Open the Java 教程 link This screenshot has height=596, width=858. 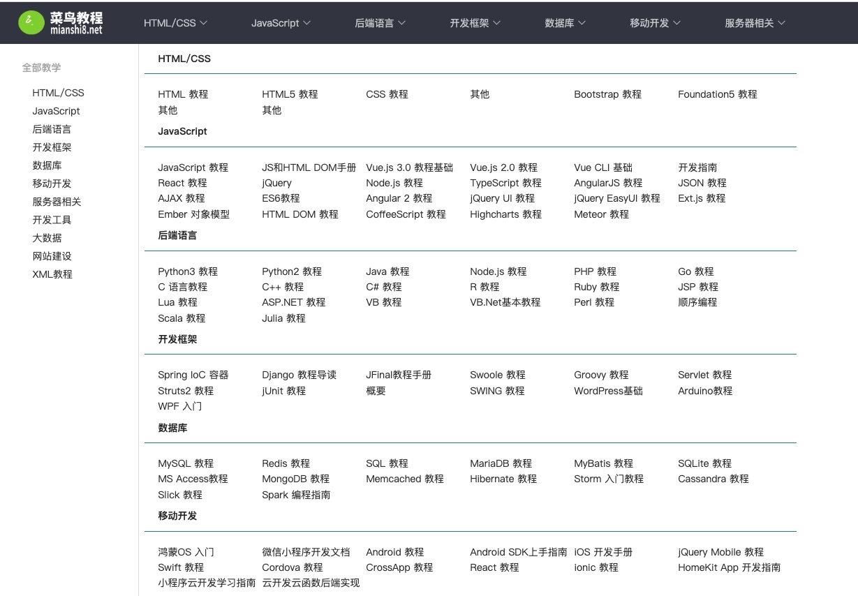pyautogui.click(x=387, y=271)
